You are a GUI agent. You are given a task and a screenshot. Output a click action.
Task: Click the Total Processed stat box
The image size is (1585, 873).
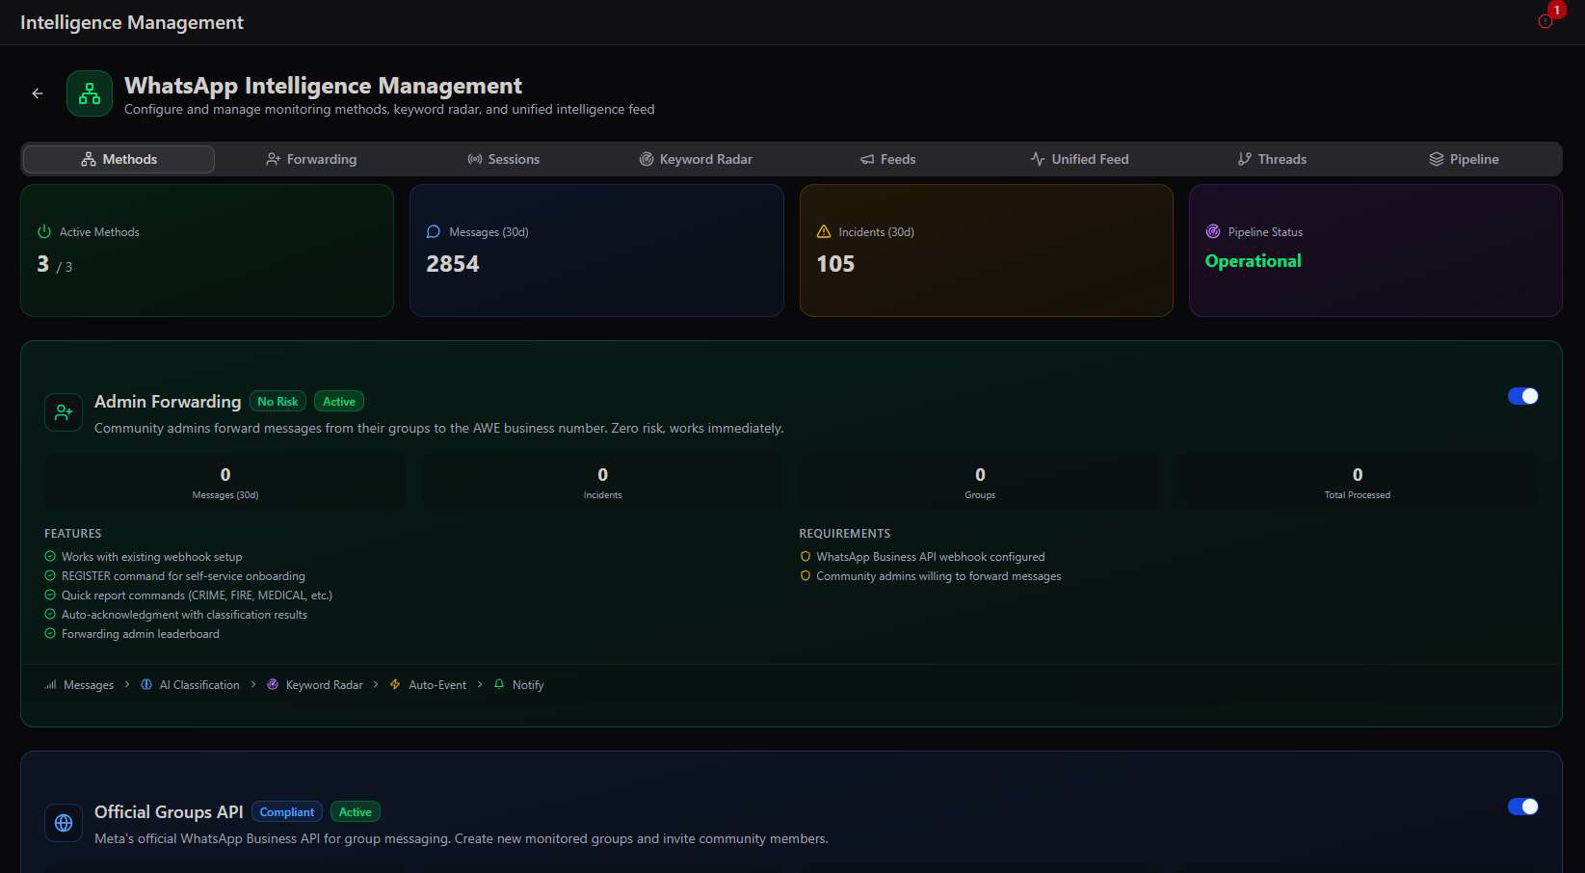(1358, 482)
